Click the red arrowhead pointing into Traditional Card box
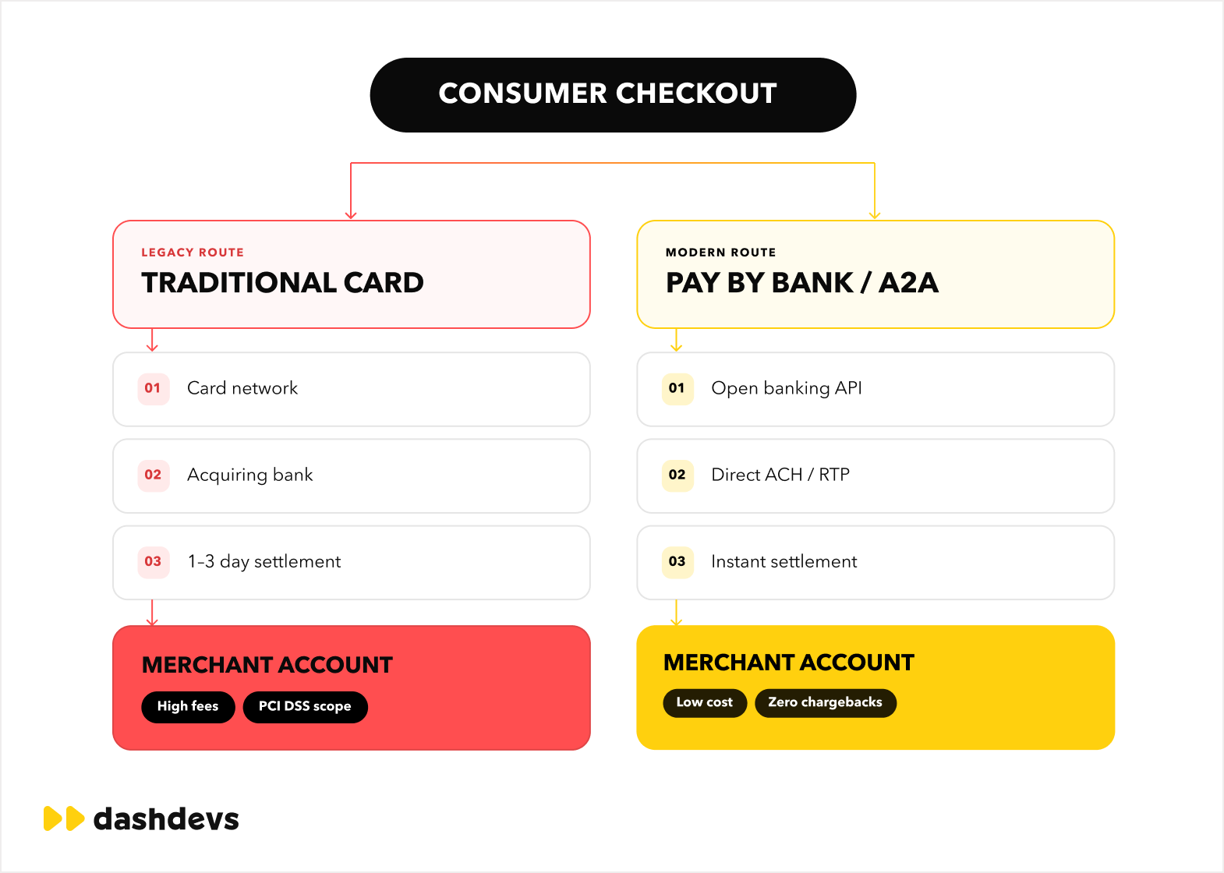1224x873 pixels. (x=351, y=214)
